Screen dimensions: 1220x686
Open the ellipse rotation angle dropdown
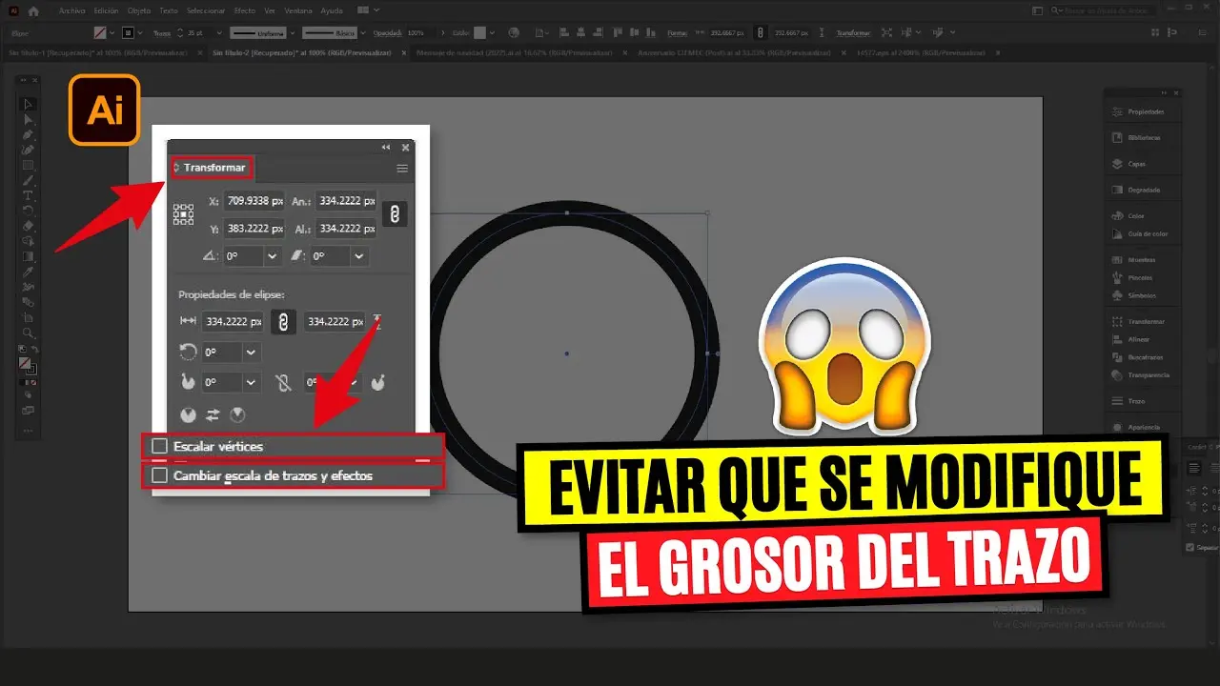tap(251, 353)
